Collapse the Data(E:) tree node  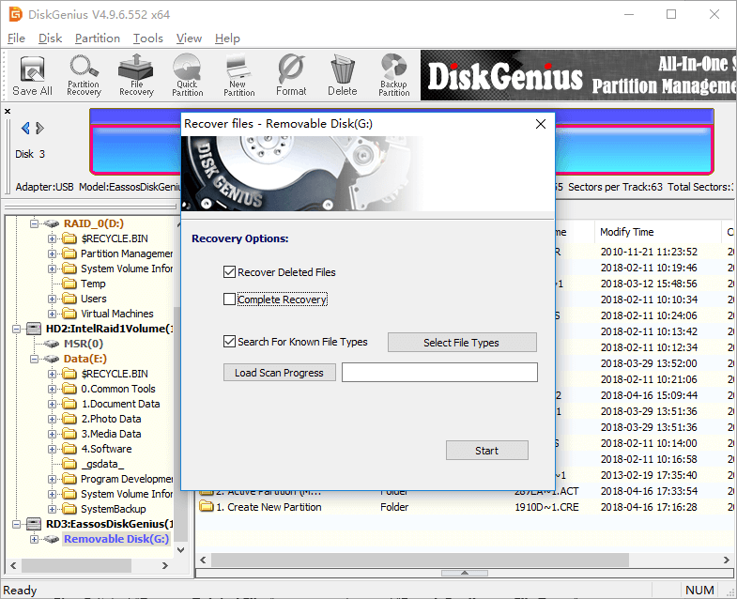(x=35, y=359)
